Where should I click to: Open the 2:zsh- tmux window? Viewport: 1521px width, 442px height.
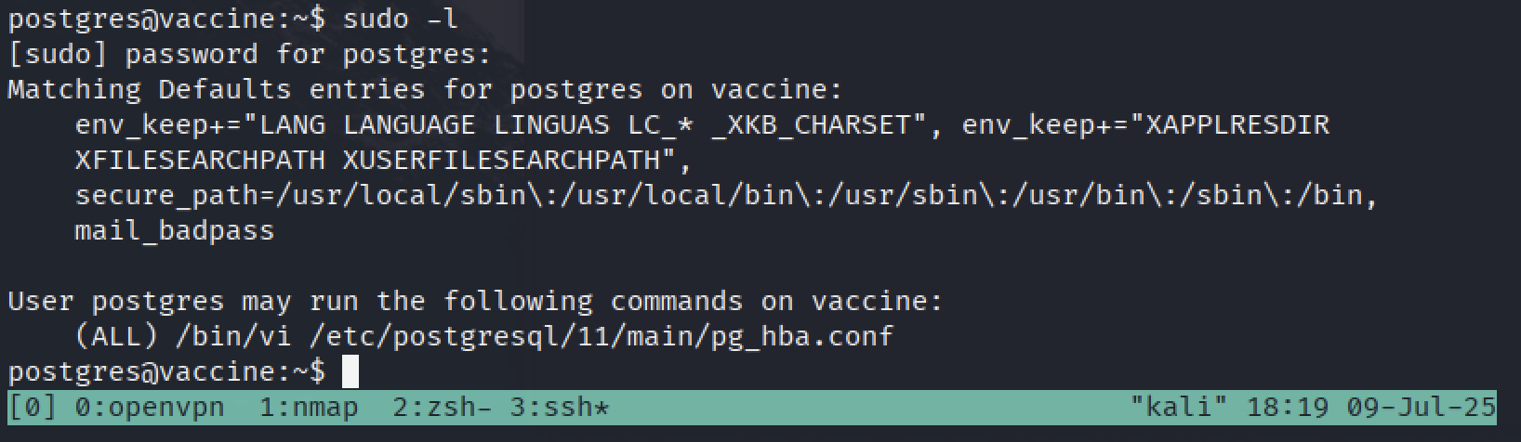443,408
